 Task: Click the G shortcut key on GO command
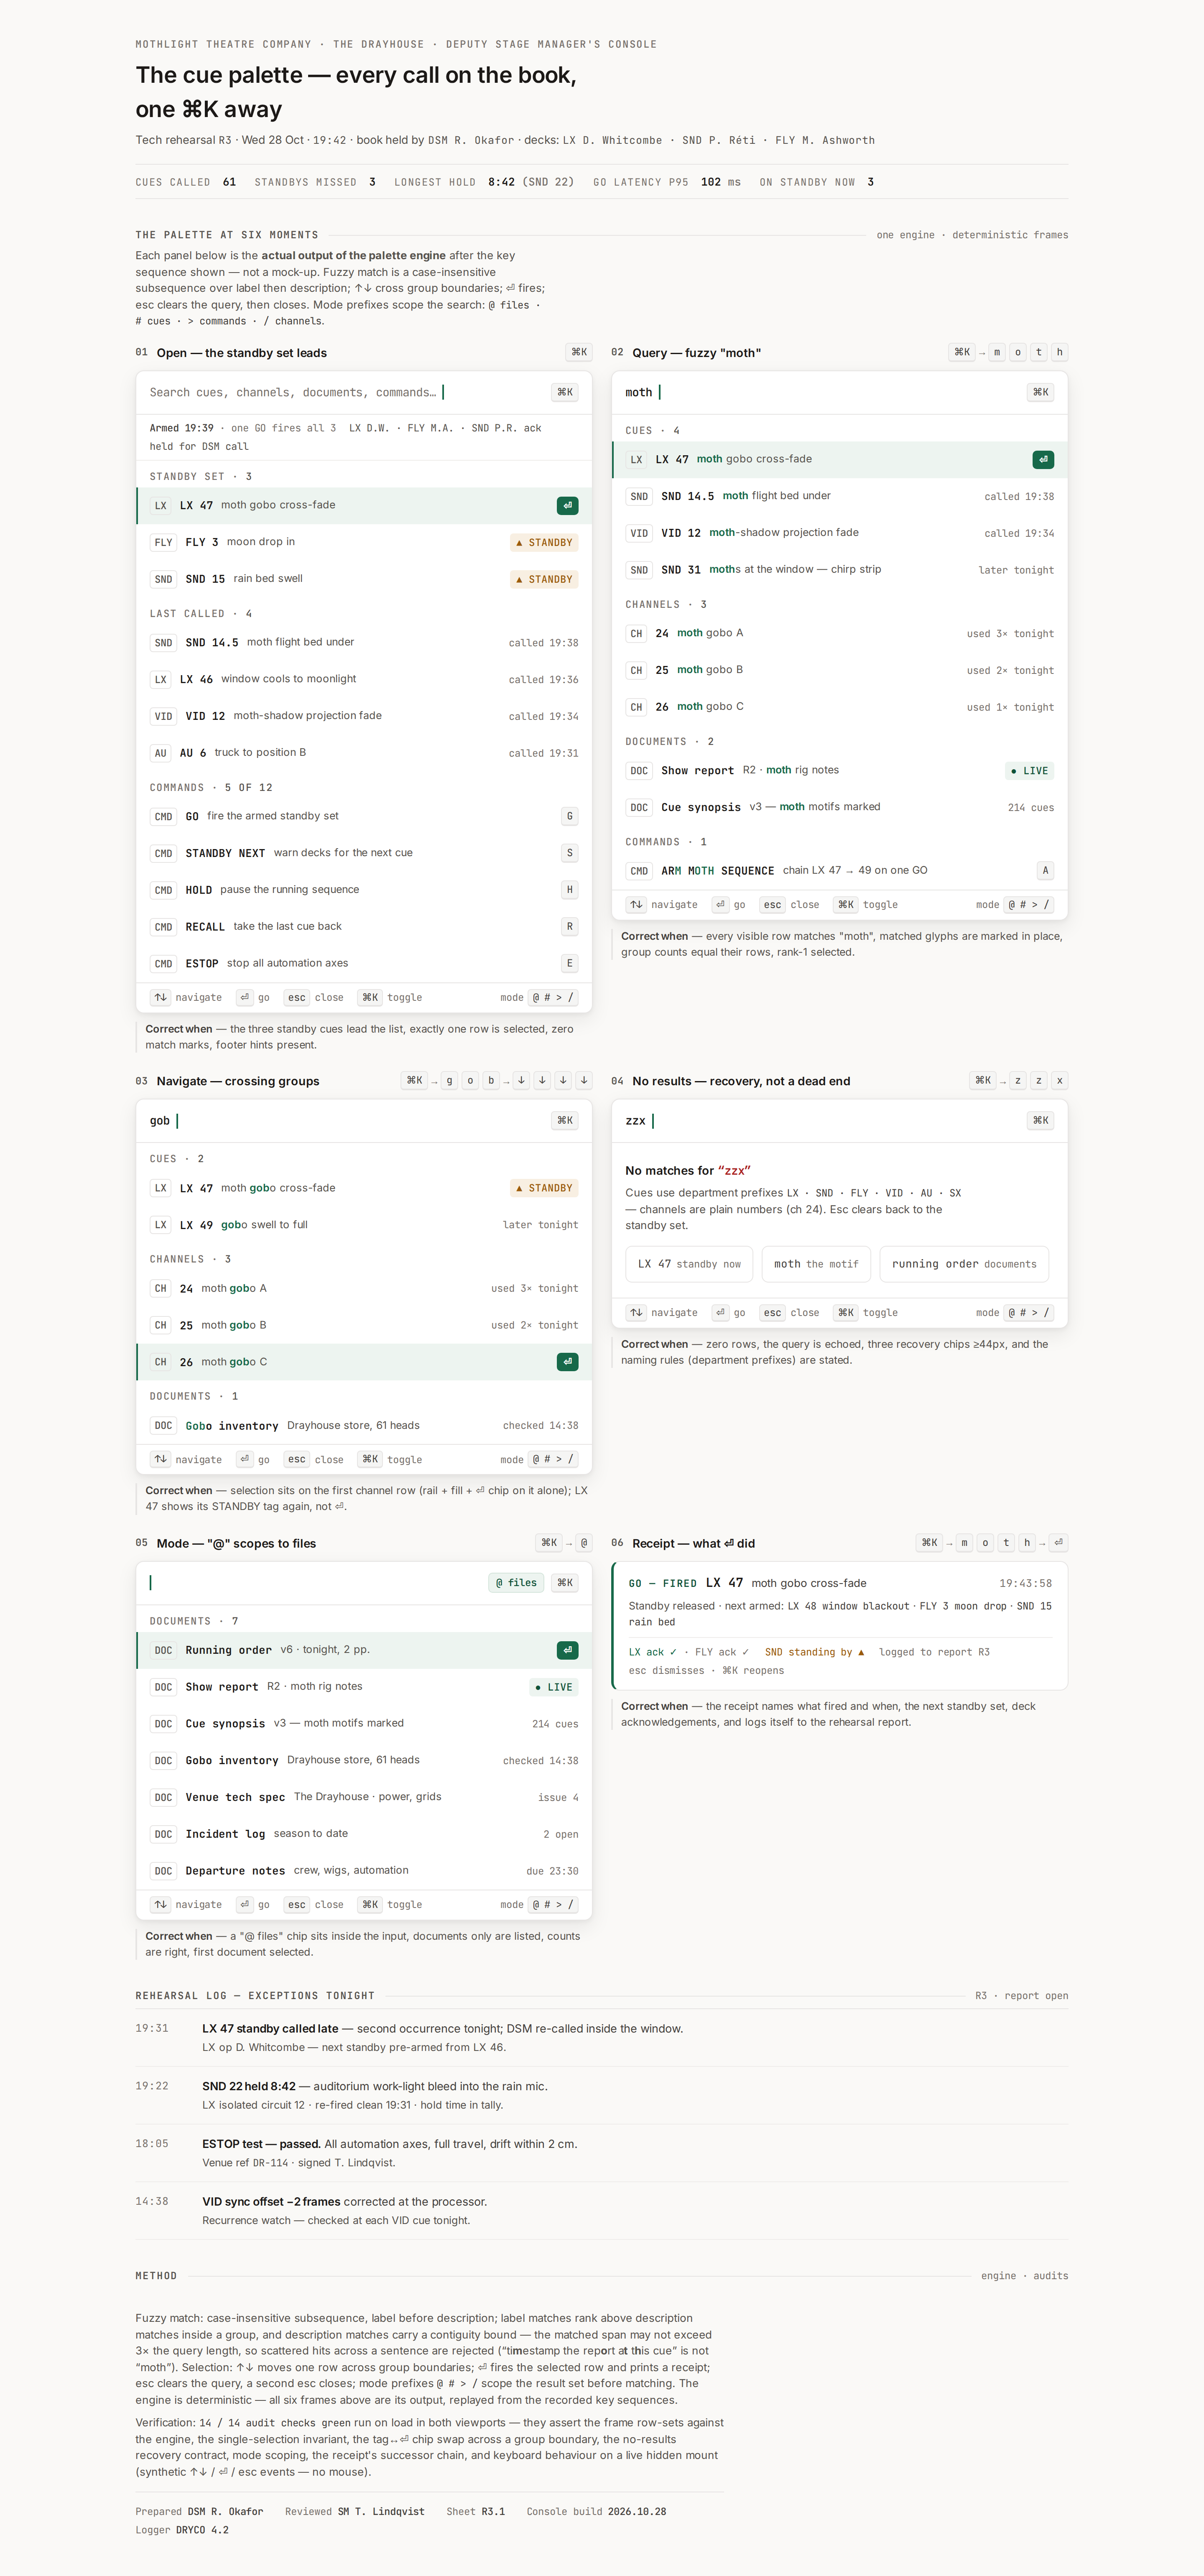pyautogui.click(x=569, y=816)
